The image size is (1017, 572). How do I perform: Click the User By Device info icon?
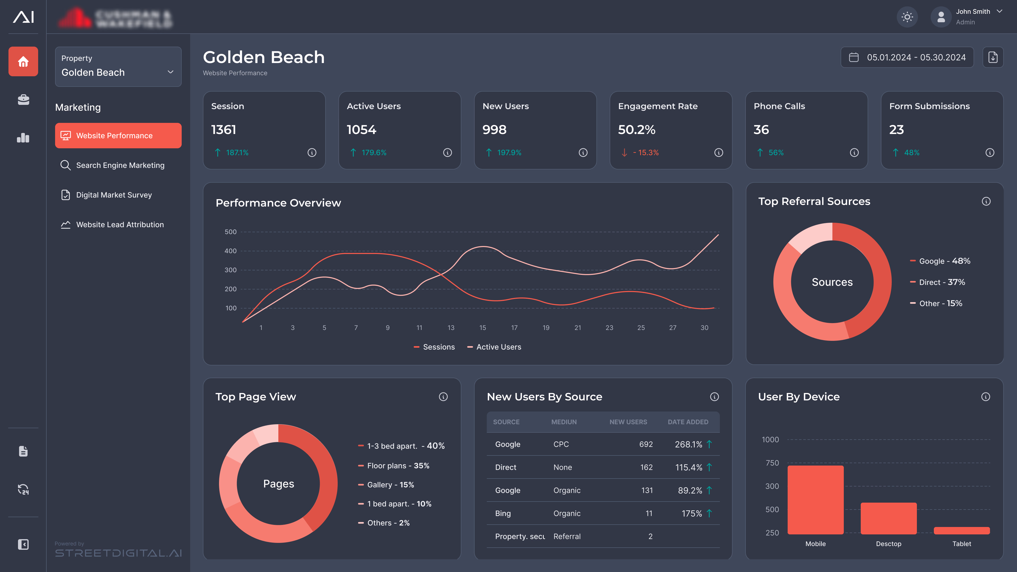tap(986, 397)
